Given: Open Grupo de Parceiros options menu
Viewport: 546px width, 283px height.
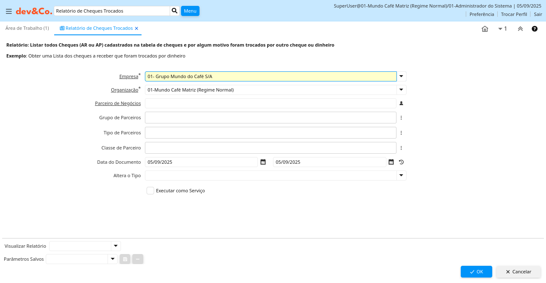Looking at the screenshot, I should 401,118.
